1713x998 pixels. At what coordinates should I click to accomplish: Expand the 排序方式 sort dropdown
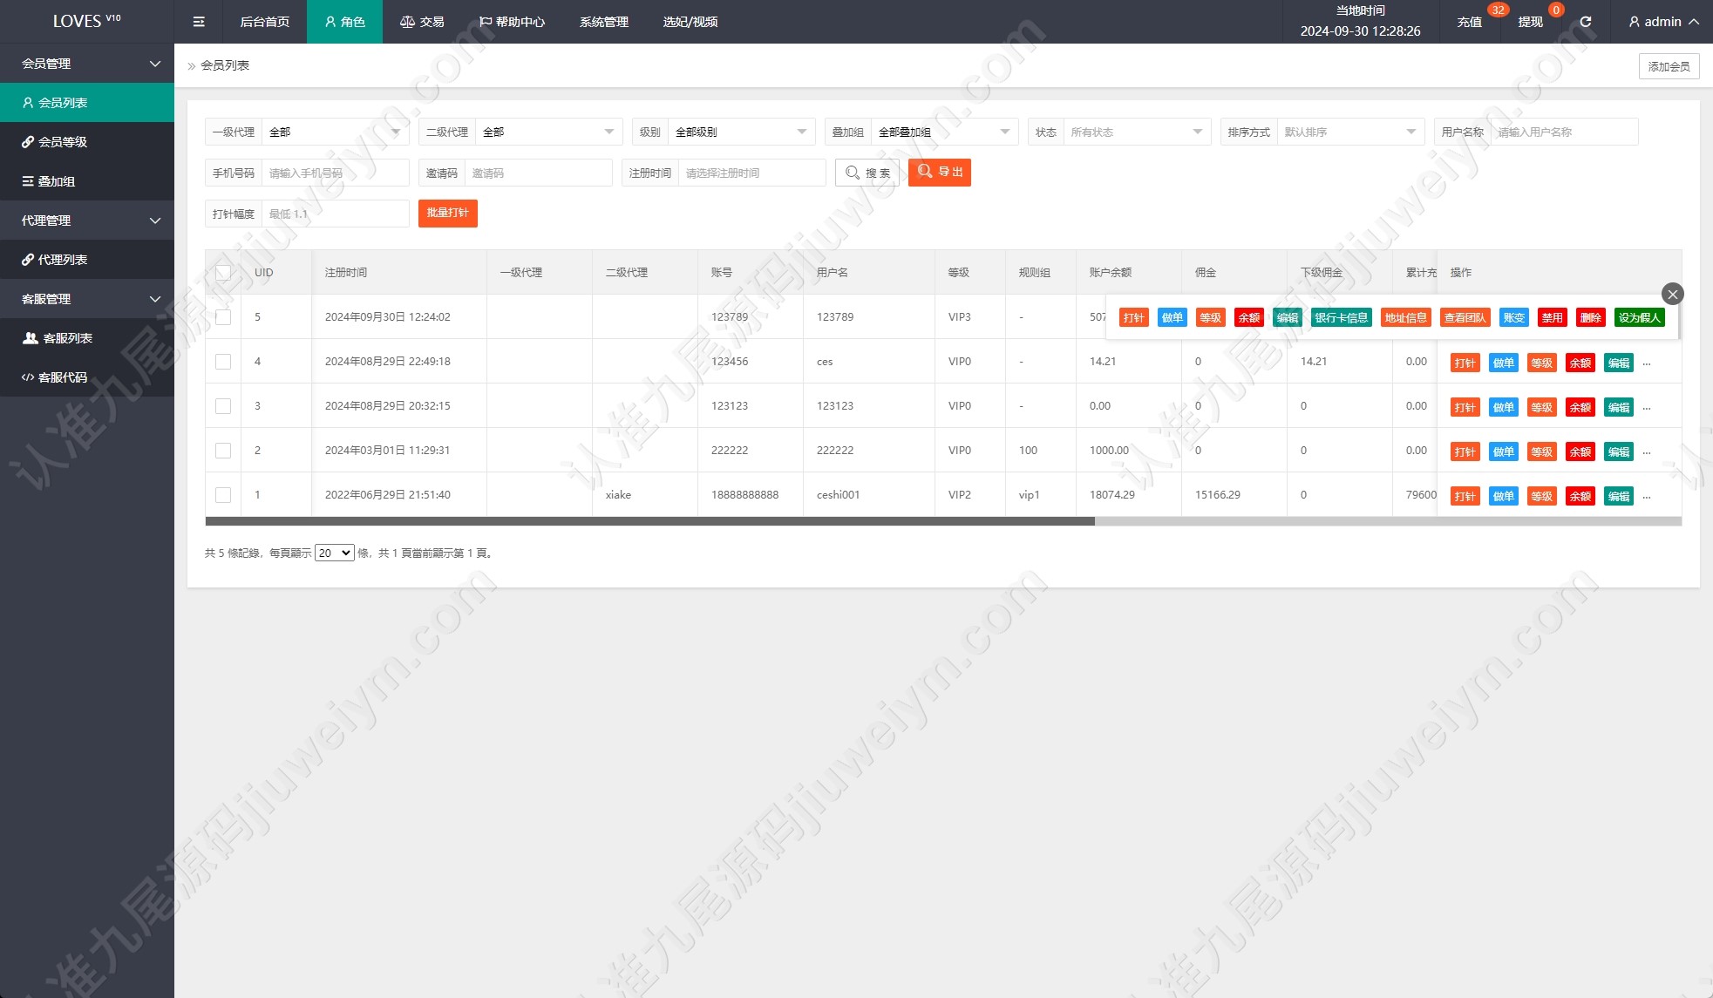(x=1349, y=132)
